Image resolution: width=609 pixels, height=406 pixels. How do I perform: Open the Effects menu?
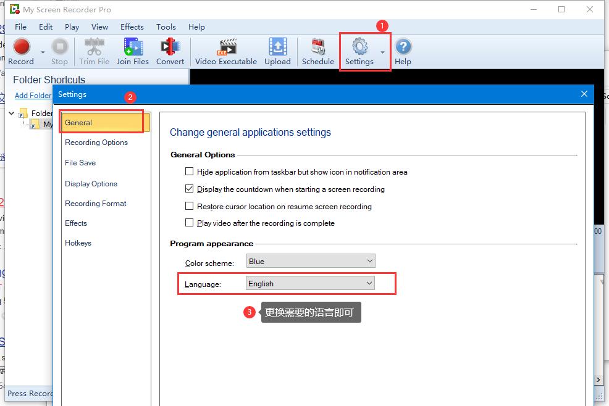coord(132,27)
